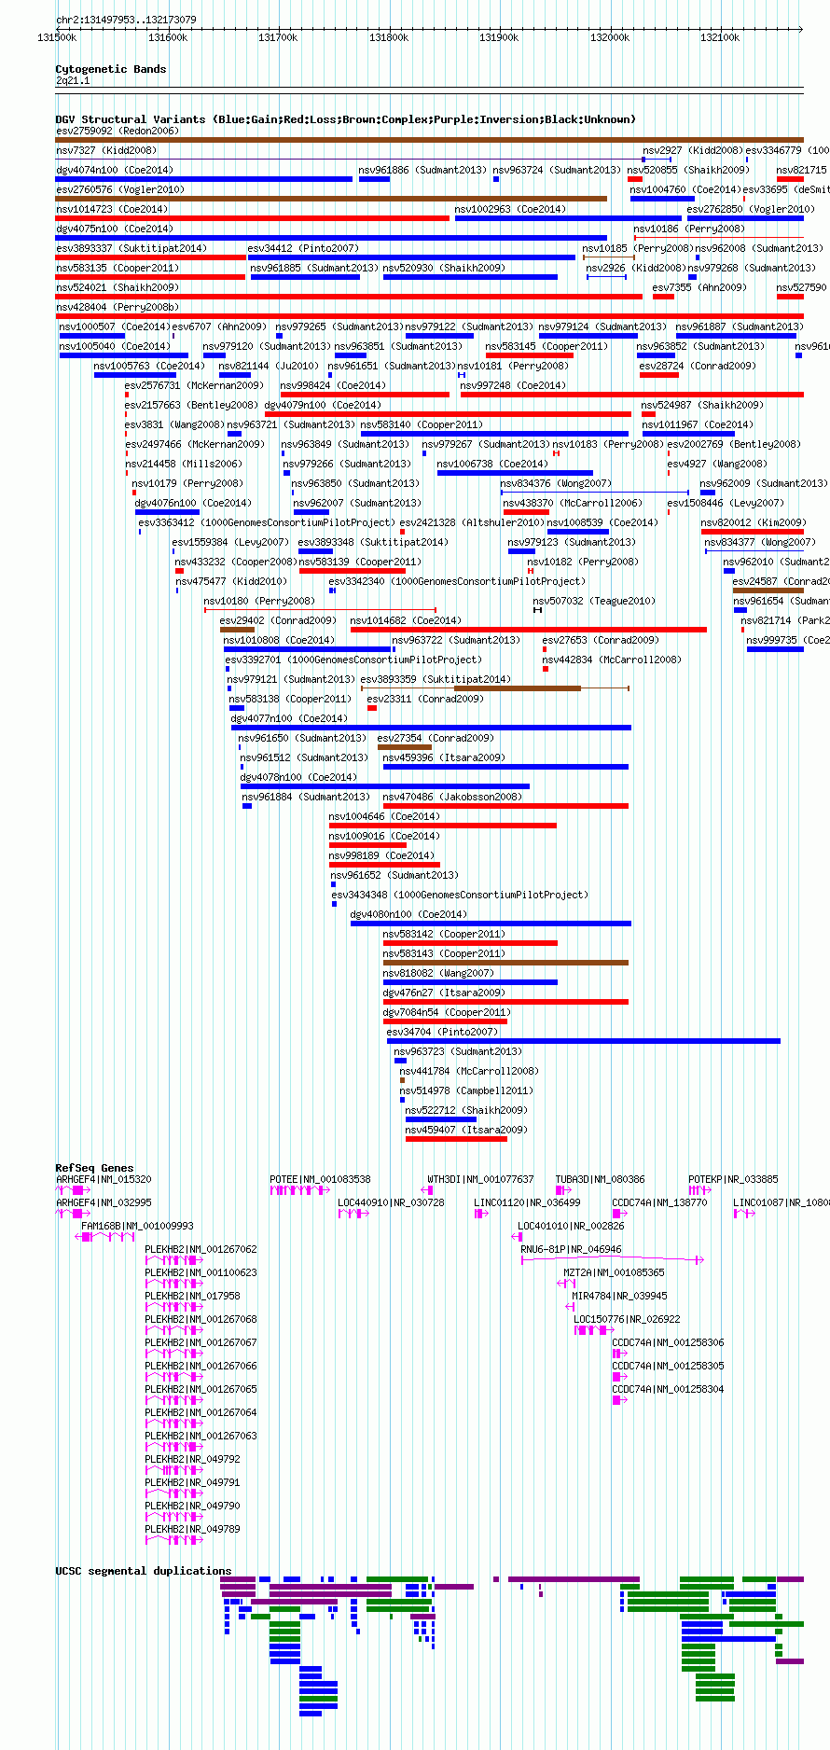
Task: Click transcript PLEKHB2|NM_001267062 label
Action: (x=201, y=1249)
